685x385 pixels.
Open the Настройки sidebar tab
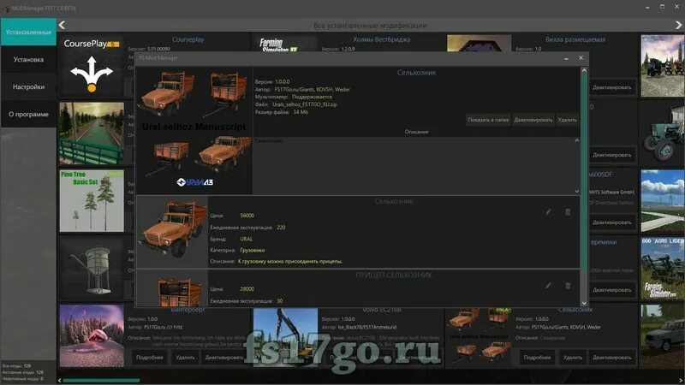point(28,87)
